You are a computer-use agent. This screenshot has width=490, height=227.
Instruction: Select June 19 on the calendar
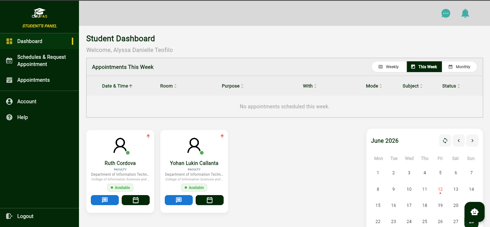coord(440,205)
